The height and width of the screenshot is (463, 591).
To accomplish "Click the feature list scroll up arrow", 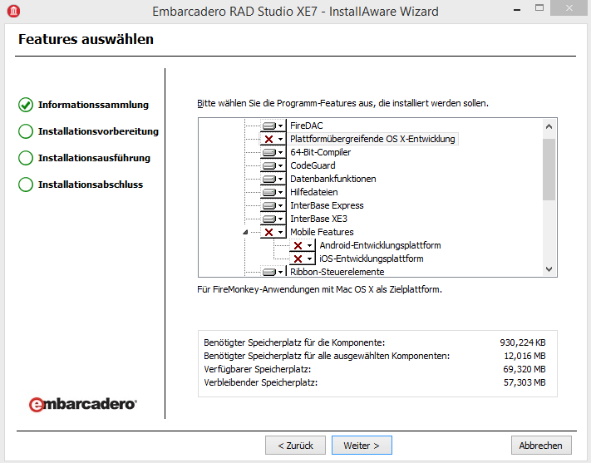I will (549, 126).
